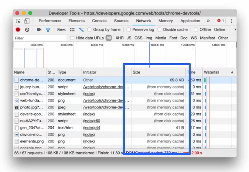
Task: Open the (index):60 initiator link
Action: coord(92,121)
